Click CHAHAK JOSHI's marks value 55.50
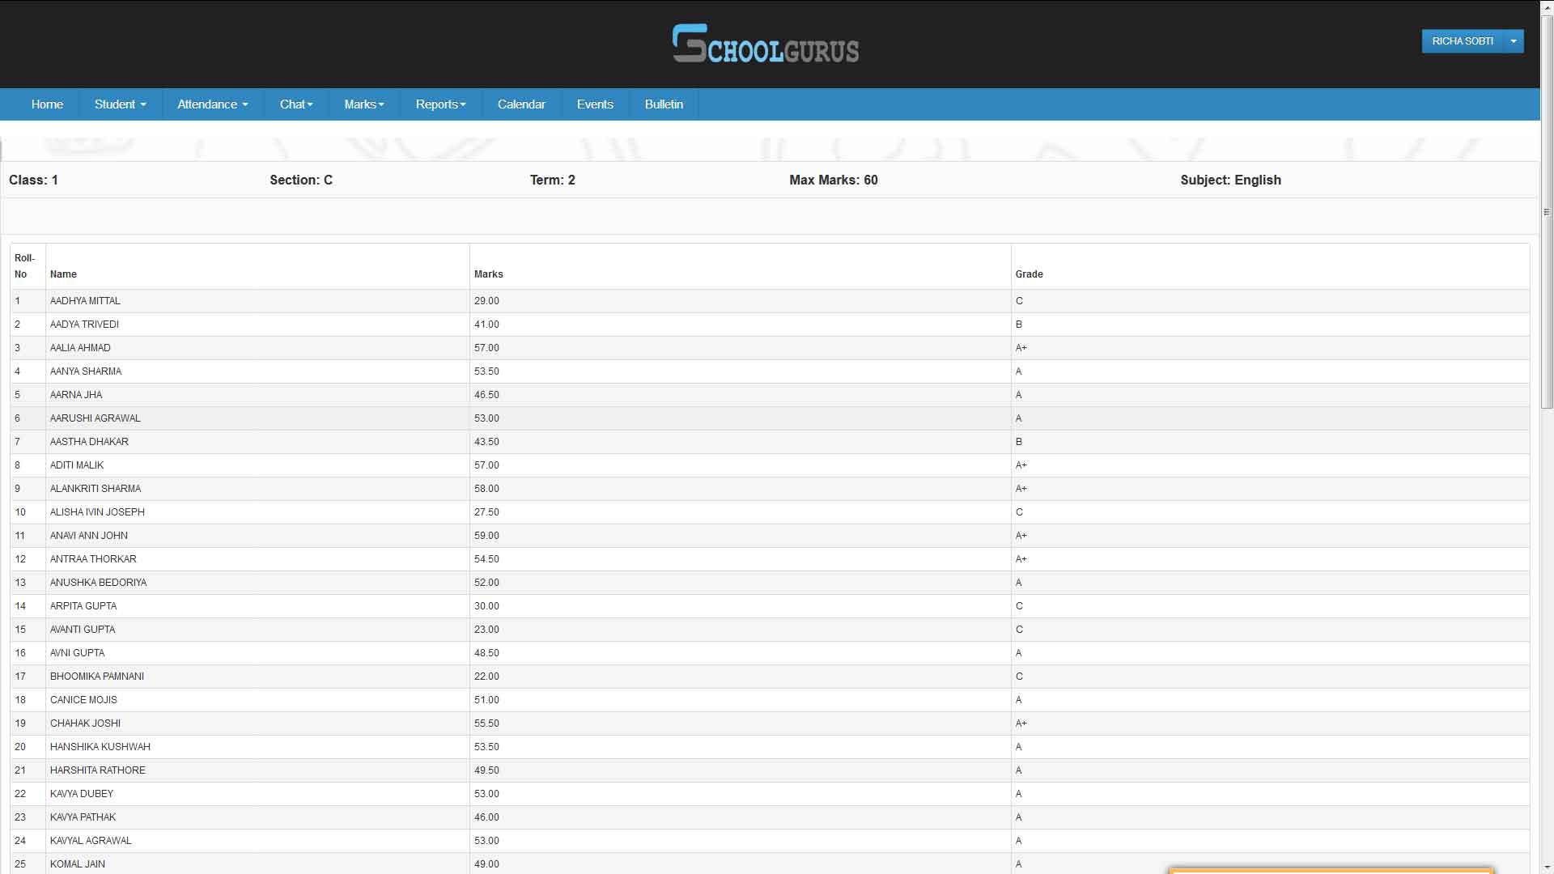 [486, 723]
